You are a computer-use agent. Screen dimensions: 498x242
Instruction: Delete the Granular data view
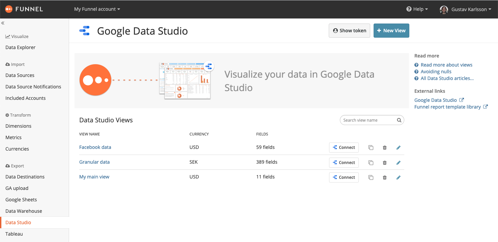[x=385, y=163]
